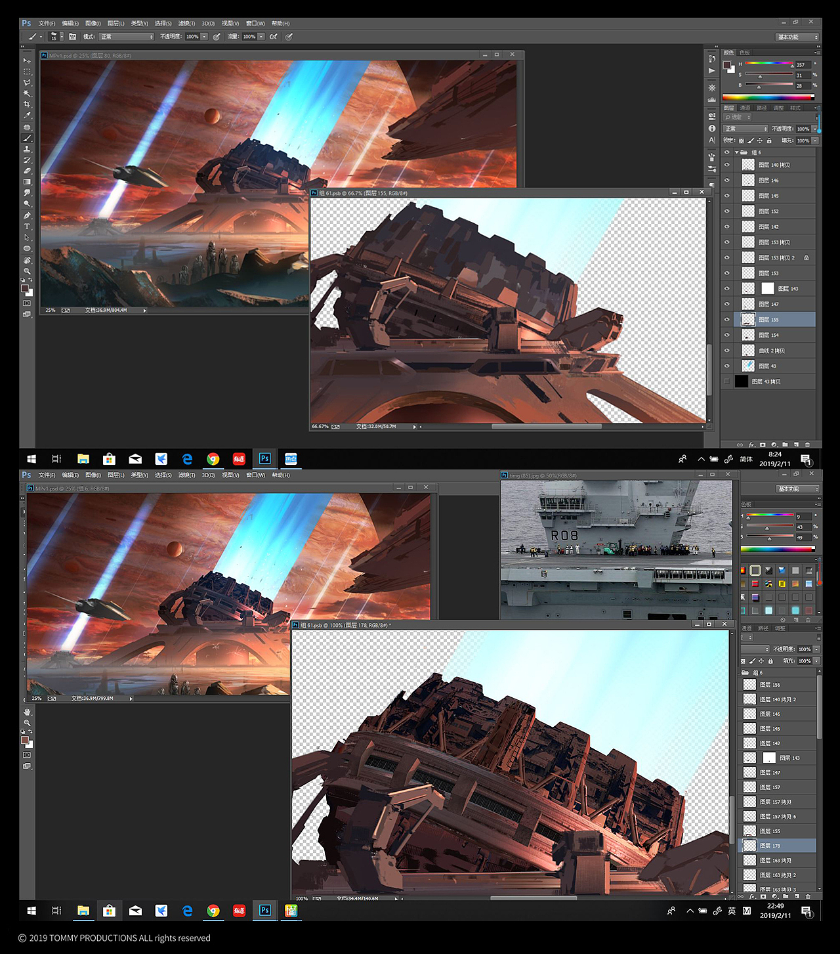Select the Crop tool
Image resolution: width=840 pixels, height=954 pixels.
click(27, 104)
